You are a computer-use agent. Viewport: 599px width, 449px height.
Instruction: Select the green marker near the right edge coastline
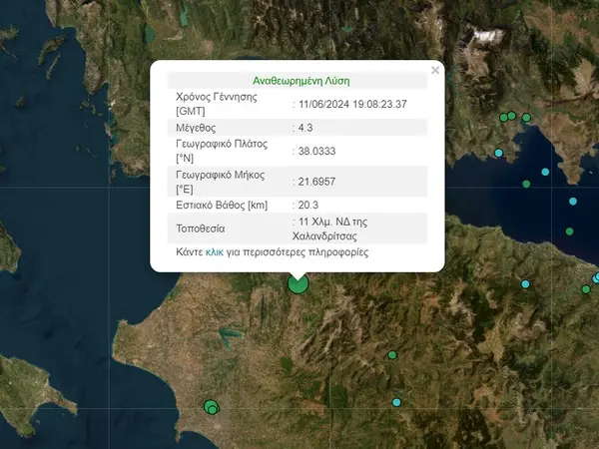[x=585, y=289]
